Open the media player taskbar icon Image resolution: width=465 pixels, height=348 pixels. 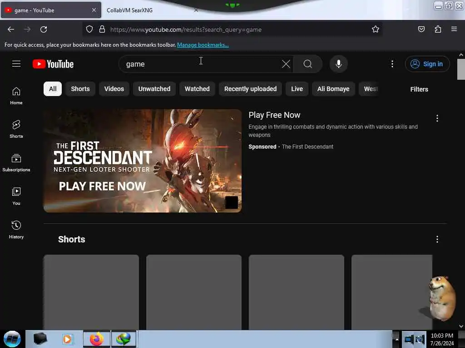coord(67,339)
